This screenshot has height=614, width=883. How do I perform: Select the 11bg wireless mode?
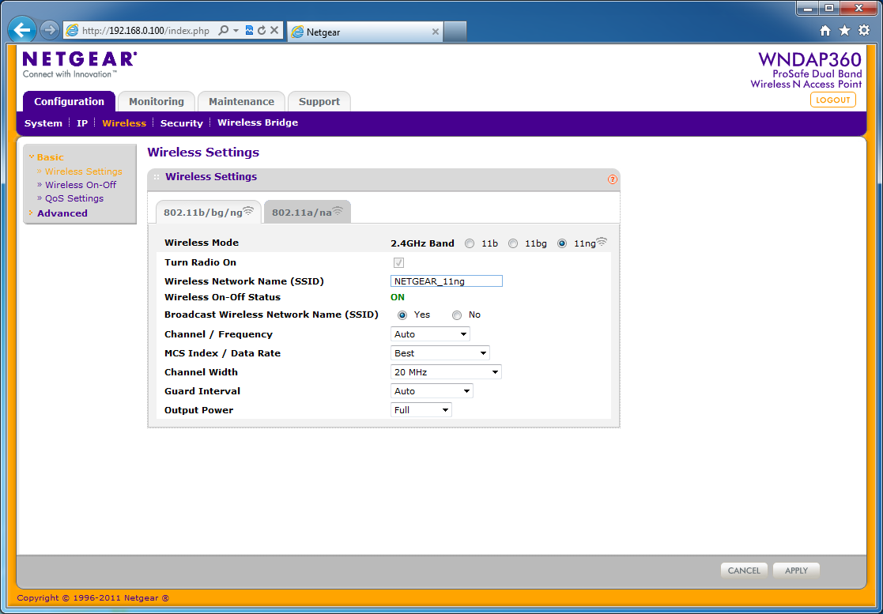(x=513, y=243)
